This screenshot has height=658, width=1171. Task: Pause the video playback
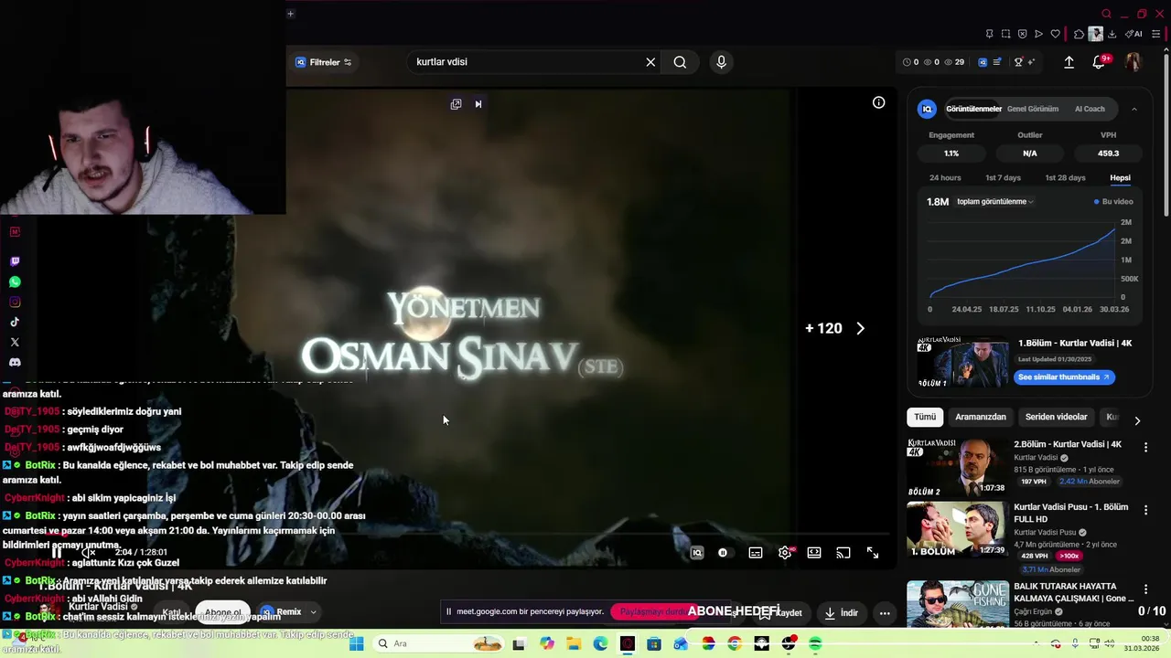click(57, 552)
